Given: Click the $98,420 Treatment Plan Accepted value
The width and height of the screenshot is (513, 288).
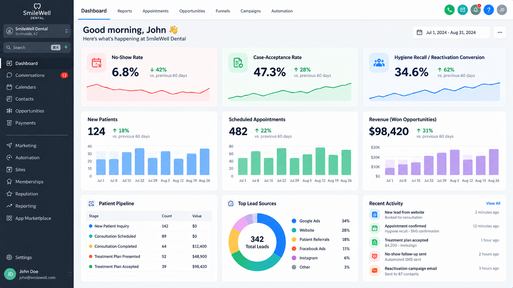Looking at the screenshot, I should pyautogui.click(x=199, y=267).
